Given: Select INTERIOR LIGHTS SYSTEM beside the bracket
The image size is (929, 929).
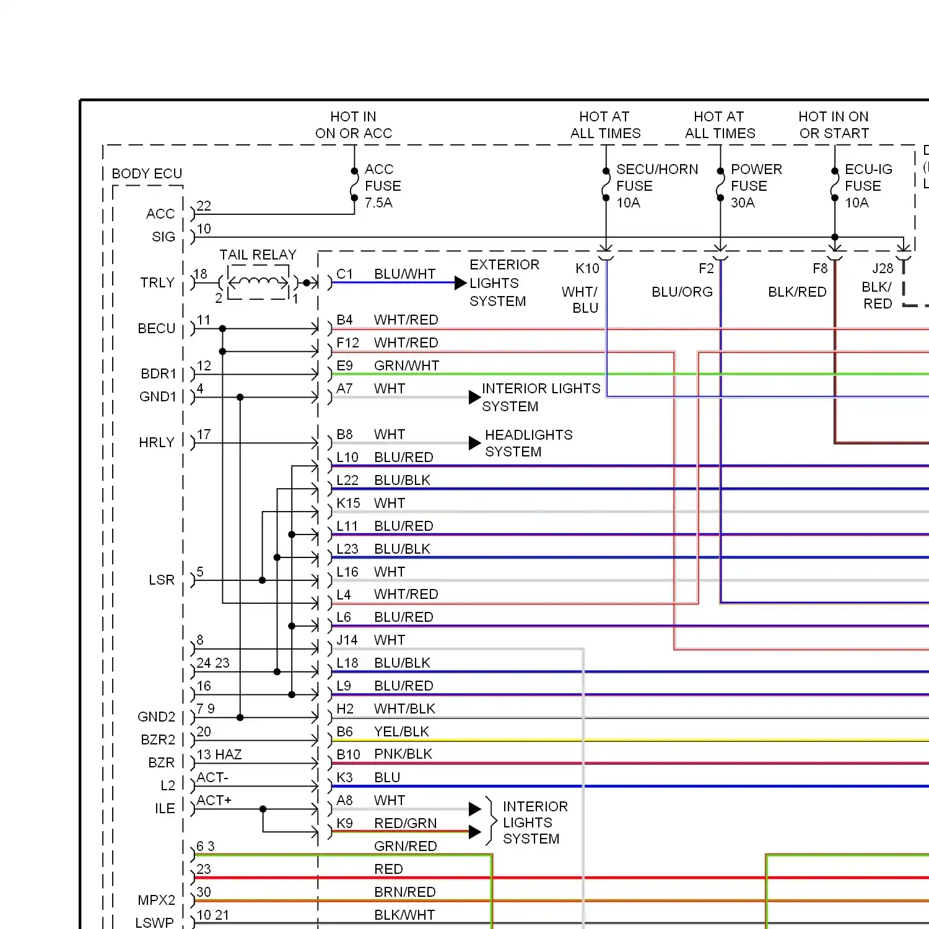Looking at the screenshot, I should (535, 822).
